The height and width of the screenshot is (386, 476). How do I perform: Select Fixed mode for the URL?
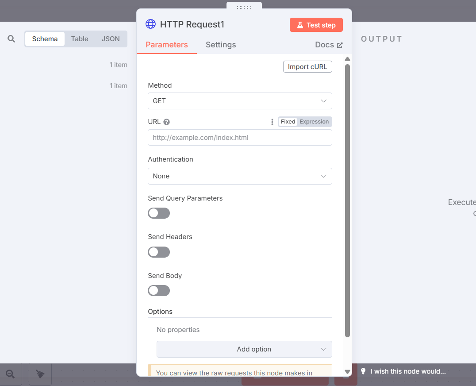pos(288,122)
